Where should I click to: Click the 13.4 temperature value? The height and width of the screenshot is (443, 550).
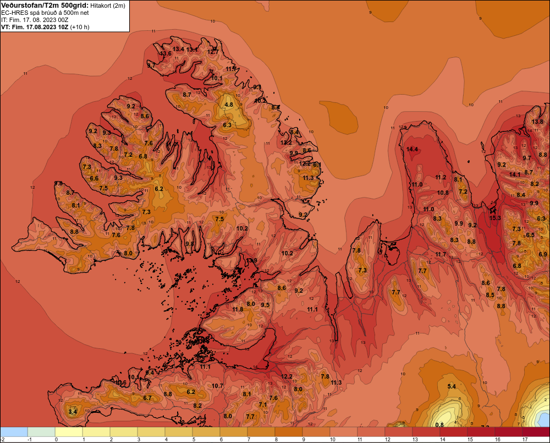pyautogui.click(x=178, y=49)
